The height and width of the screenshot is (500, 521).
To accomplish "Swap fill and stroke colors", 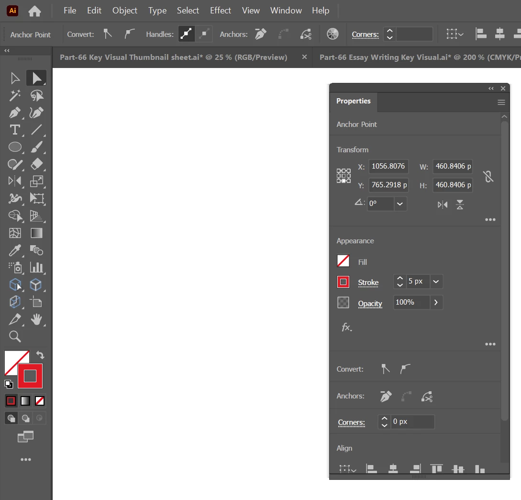I will [x=40, y=355].
